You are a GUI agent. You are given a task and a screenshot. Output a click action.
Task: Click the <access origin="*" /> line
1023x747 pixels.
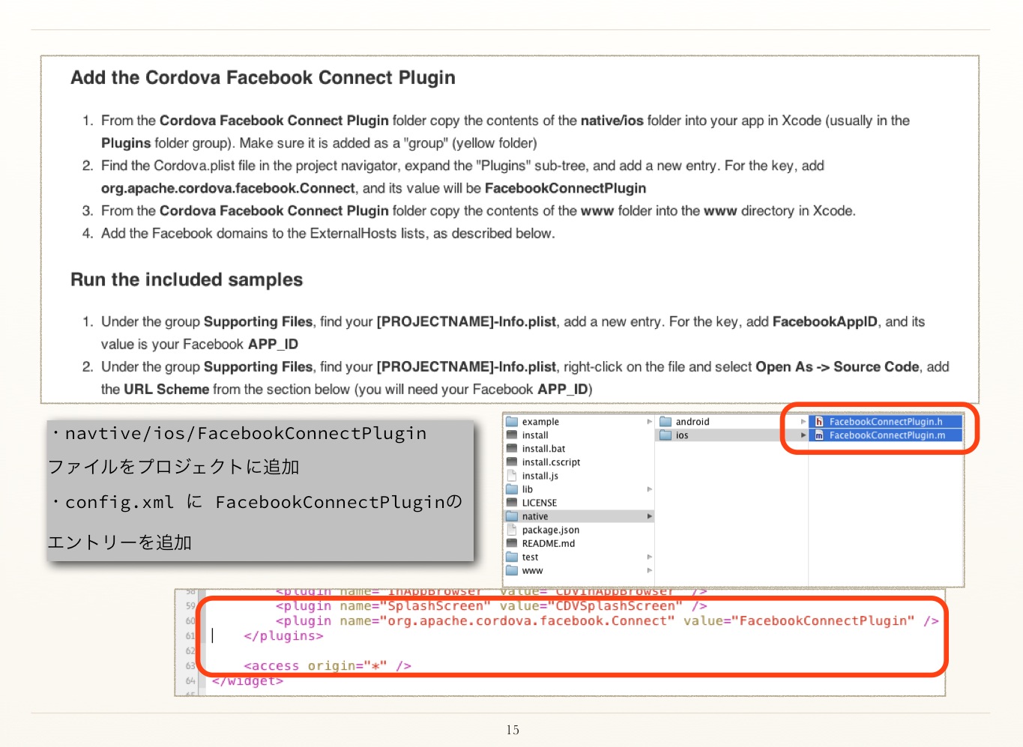pyautogui.click(x=327, y=666)
